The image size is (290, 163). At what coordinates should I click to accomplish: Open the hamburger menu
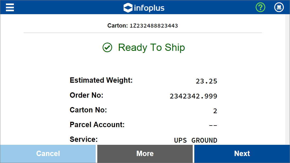click(x=10, y=7)
